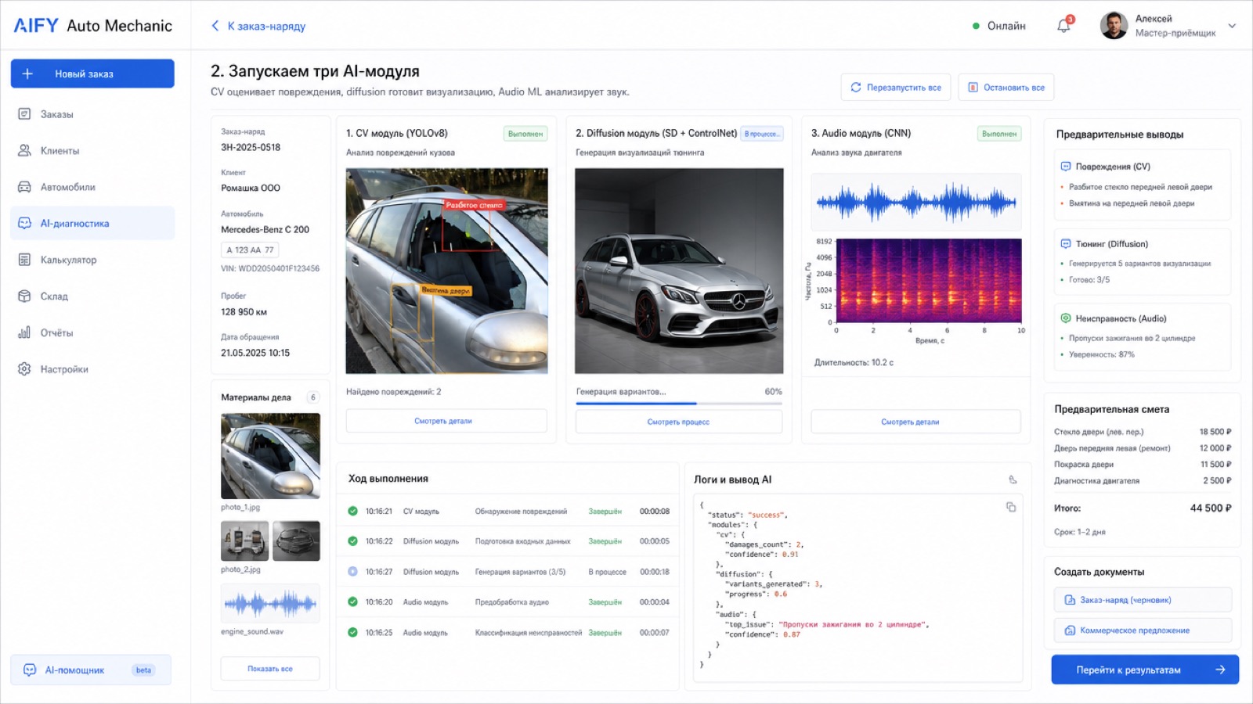Click the Повреждения (CV) card icon
Screen dimensions: 1253x704
(1065, 167)
